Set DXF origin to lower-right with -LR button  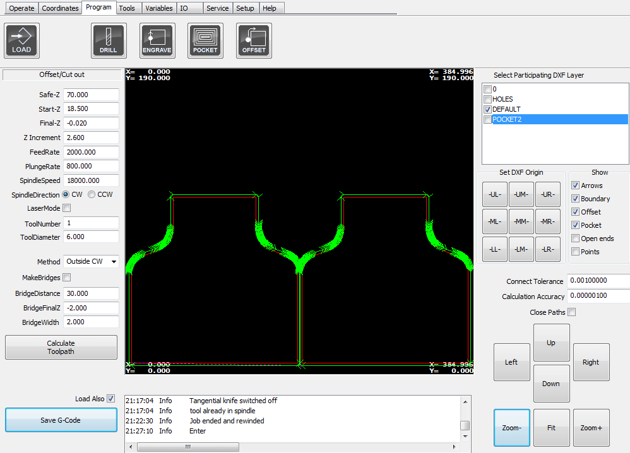(547, 249)
